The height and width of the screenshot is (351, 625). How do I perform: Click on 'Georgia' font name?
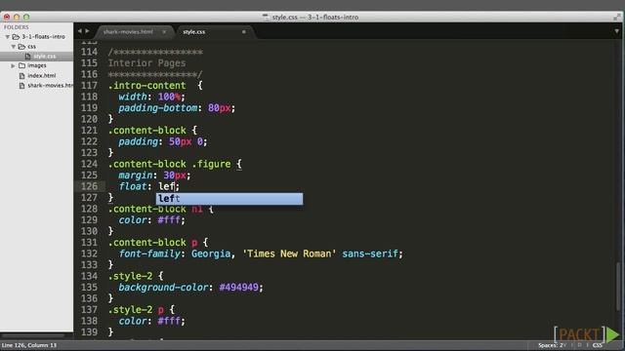211,253
